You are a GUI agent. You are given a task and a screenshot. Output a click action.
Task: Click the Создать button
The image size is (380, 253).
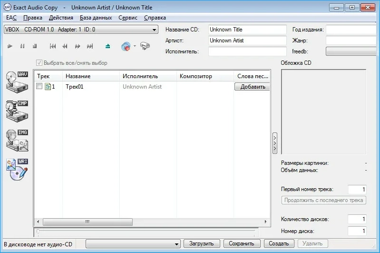point(279,243)
